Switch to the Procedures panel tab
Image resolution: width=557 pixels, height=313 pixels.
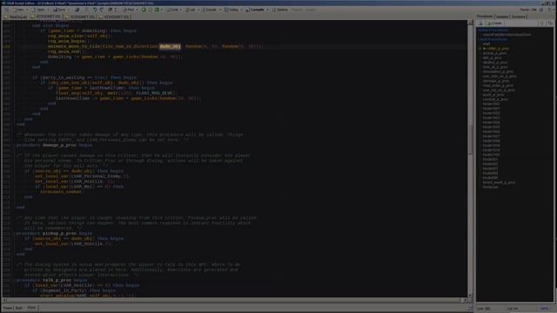coord(485,17)
